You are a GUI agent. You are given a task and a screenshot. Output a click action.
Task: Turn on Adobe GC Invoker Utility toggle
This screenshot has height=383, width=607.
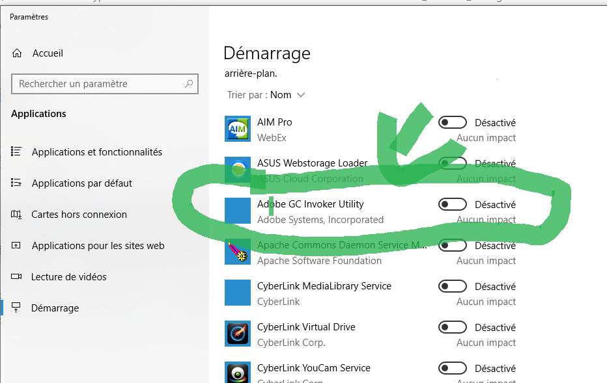tap(453, 204)
